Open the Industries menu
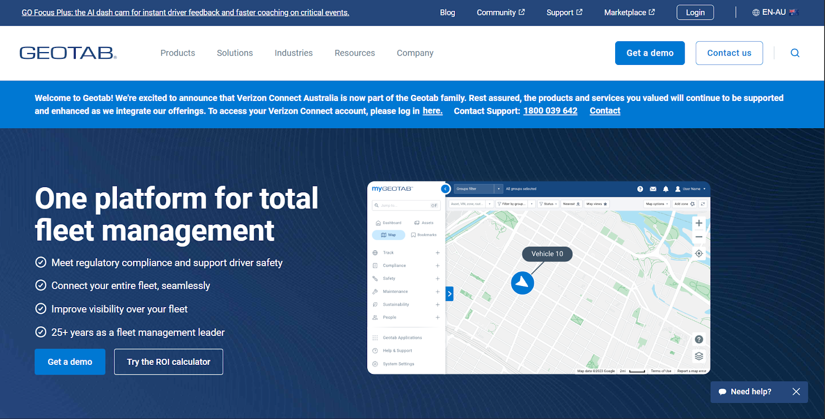This screenshot has width=825, height=419. point(293,53)
